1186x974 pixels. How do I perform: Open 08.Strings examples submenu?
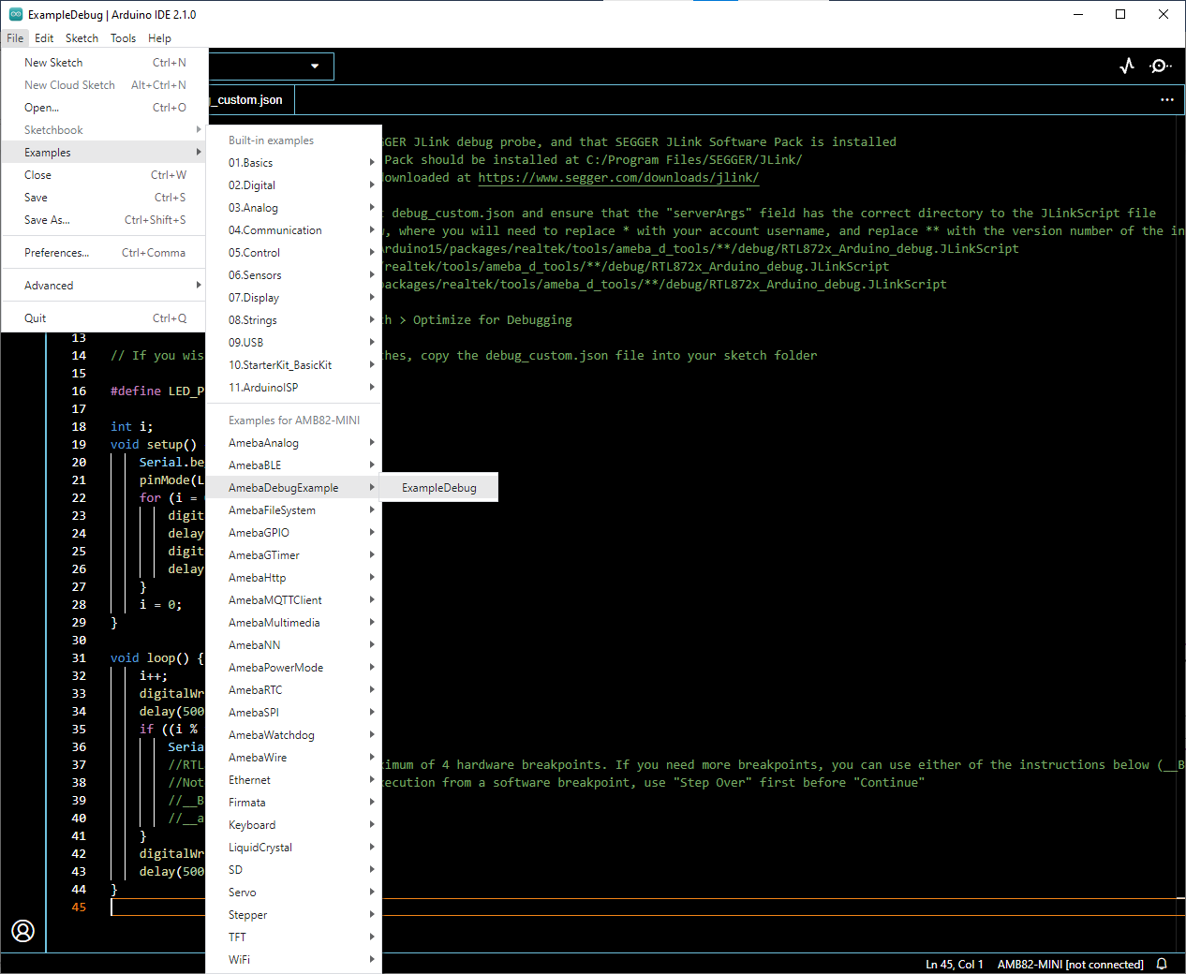click(294, 320)
